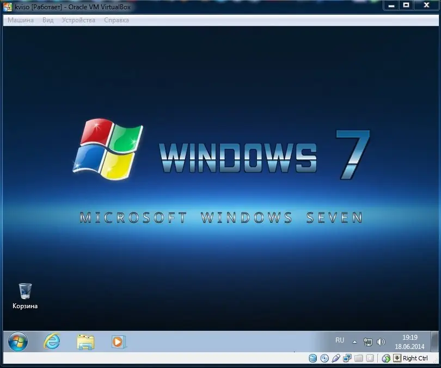Click the network icon in the system tray

click(368, 342)
